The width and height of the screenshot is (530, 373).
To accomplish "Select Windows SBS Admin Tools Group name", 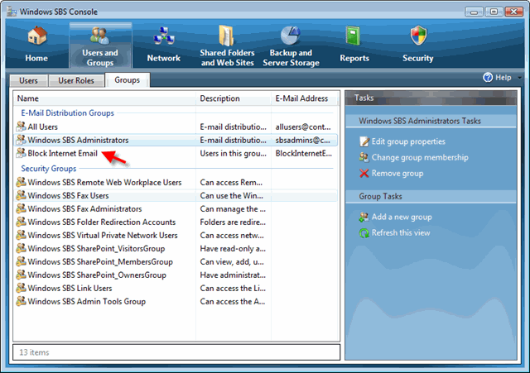I will point(86,301).
